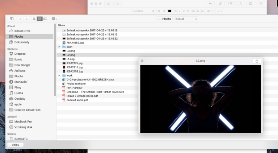Select the L3.png file

click(x=71, y=51)
